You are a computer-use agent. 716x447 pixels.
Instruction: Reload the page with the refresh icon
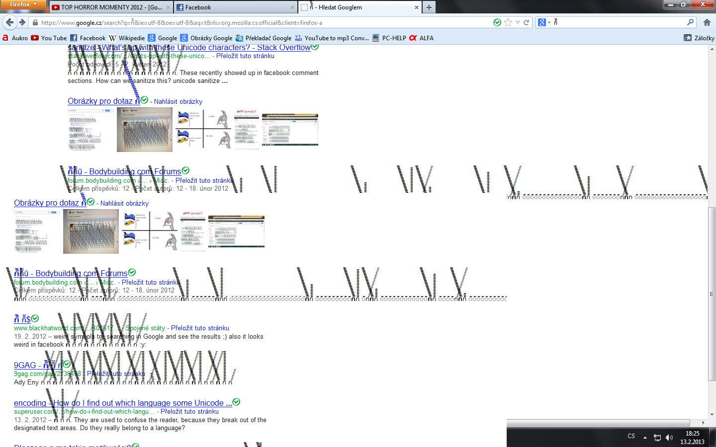527,22
